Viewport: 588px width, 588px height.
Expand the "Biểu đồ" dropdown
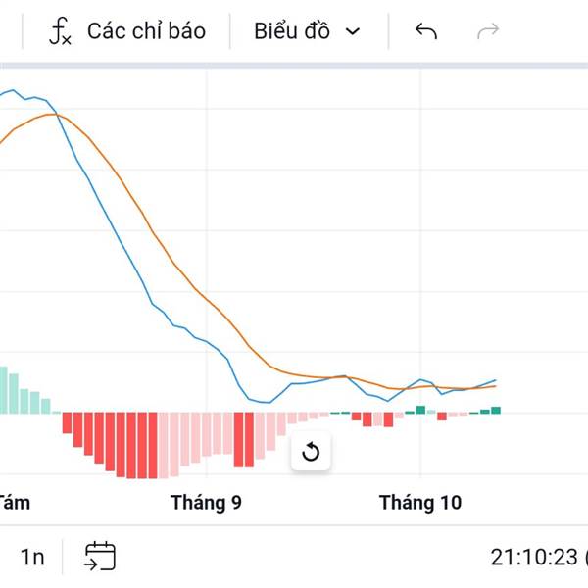point(307,31)
